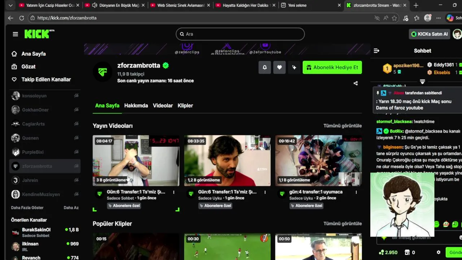Toggle visibility icon next to zforzambrotta in sidebar
The image size is (462, 260).
[x=76, y=166]
